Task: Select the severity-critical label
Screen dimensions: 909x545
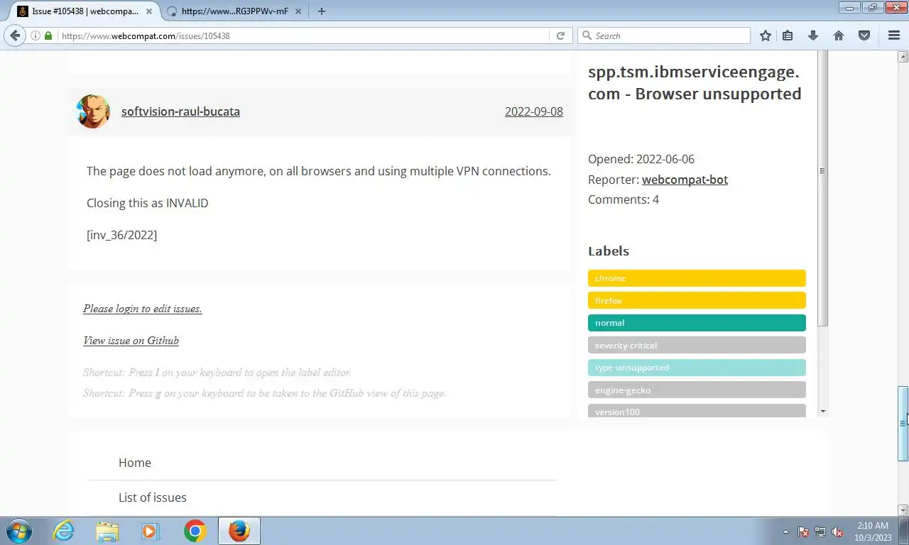Action: pyautogui.click(x=697, y=345)
